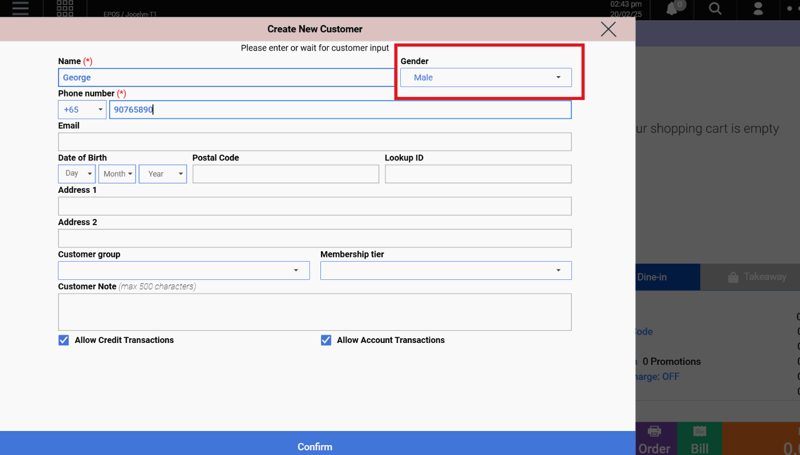Click the Bill receipt icon
The height and width of the screenshot is (455, 800).
point(699,432)
